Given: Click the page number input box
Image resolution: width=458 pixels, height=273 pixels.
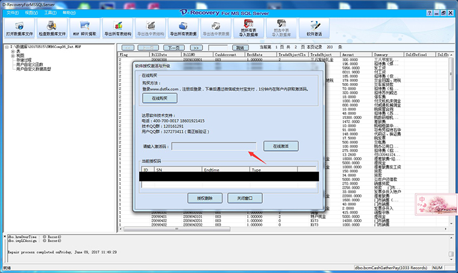Looking at the screenshot, I should coord(218,48).
